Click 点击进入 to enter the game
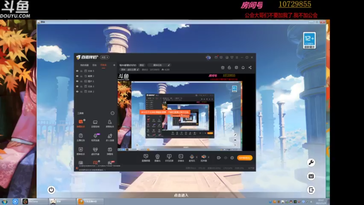This screenshot has height=205, width=364. [181, 195]
